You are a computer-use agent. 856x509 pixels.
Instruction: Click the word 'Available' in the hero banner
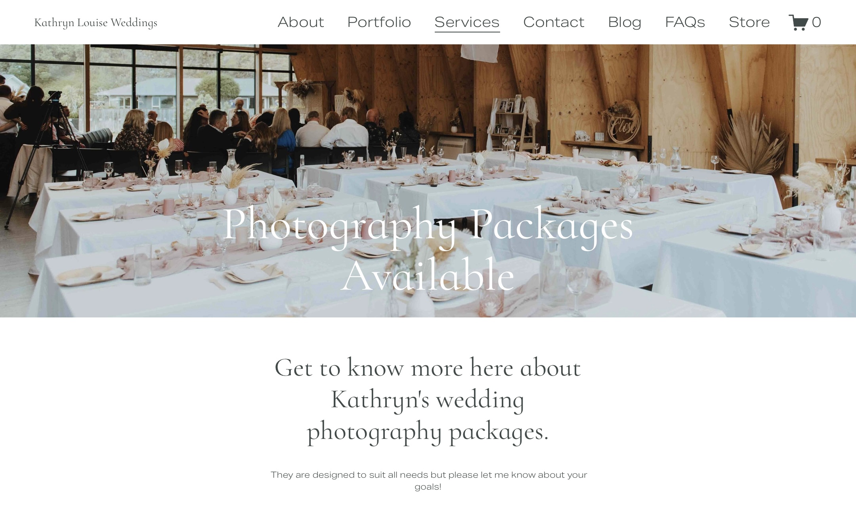pyautogui.click(x=428, y=275)
